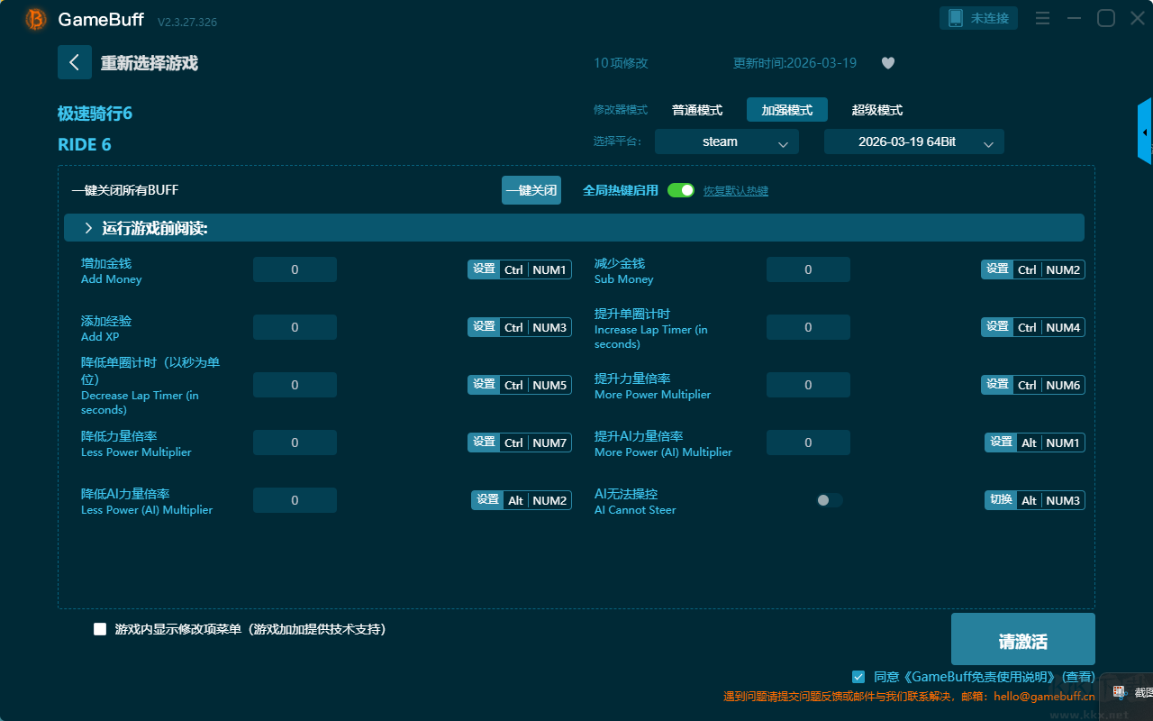Screen dimensions: 1153x721
Task: Click 设置 hotkey button for Decrease Lap Timer
Action: click(484, 385)
